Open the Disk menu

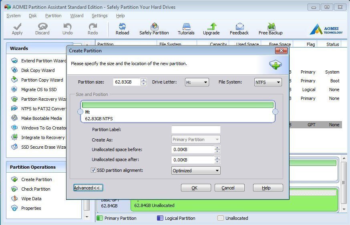32,16
